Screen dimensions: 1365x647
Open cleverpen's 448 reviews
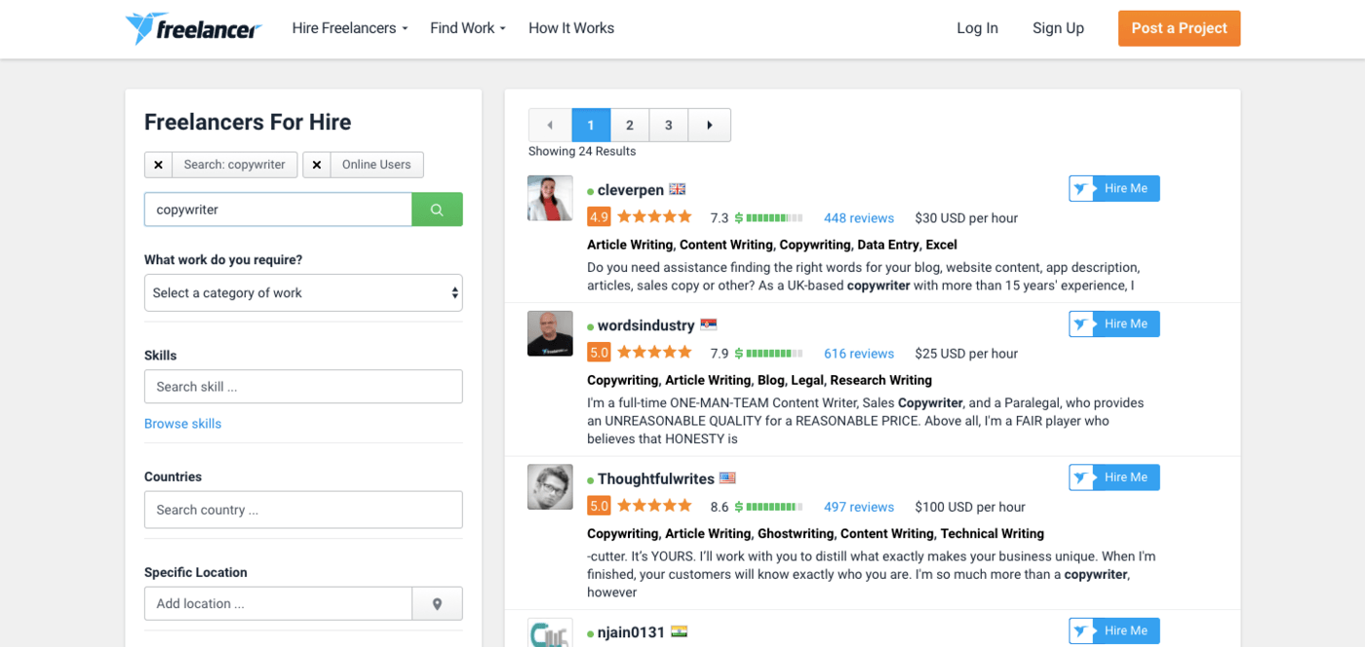click(859, 218)
